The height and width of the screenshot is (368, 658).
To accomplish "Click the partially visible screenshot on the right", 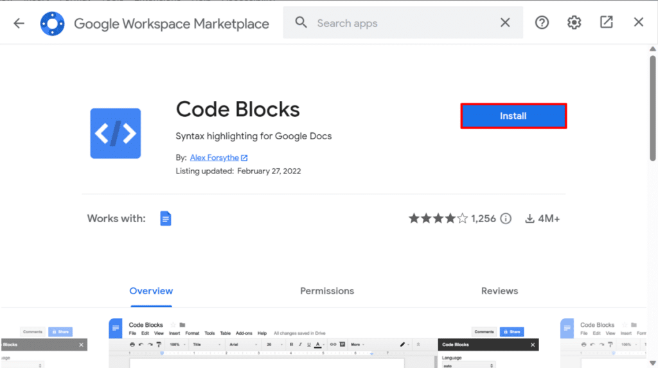I will coord(603,343).
